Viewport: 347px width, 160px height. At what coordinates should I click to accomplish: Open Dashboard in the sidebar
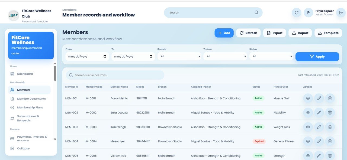[x=29, y=74]
